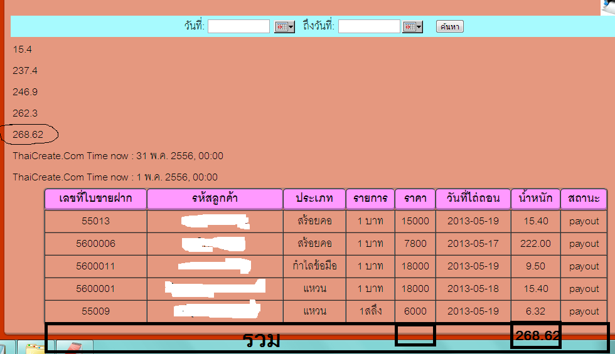Select weight 6.32 cell
Viewport: 615px width, 354px height.
click(x=535, y=311)
